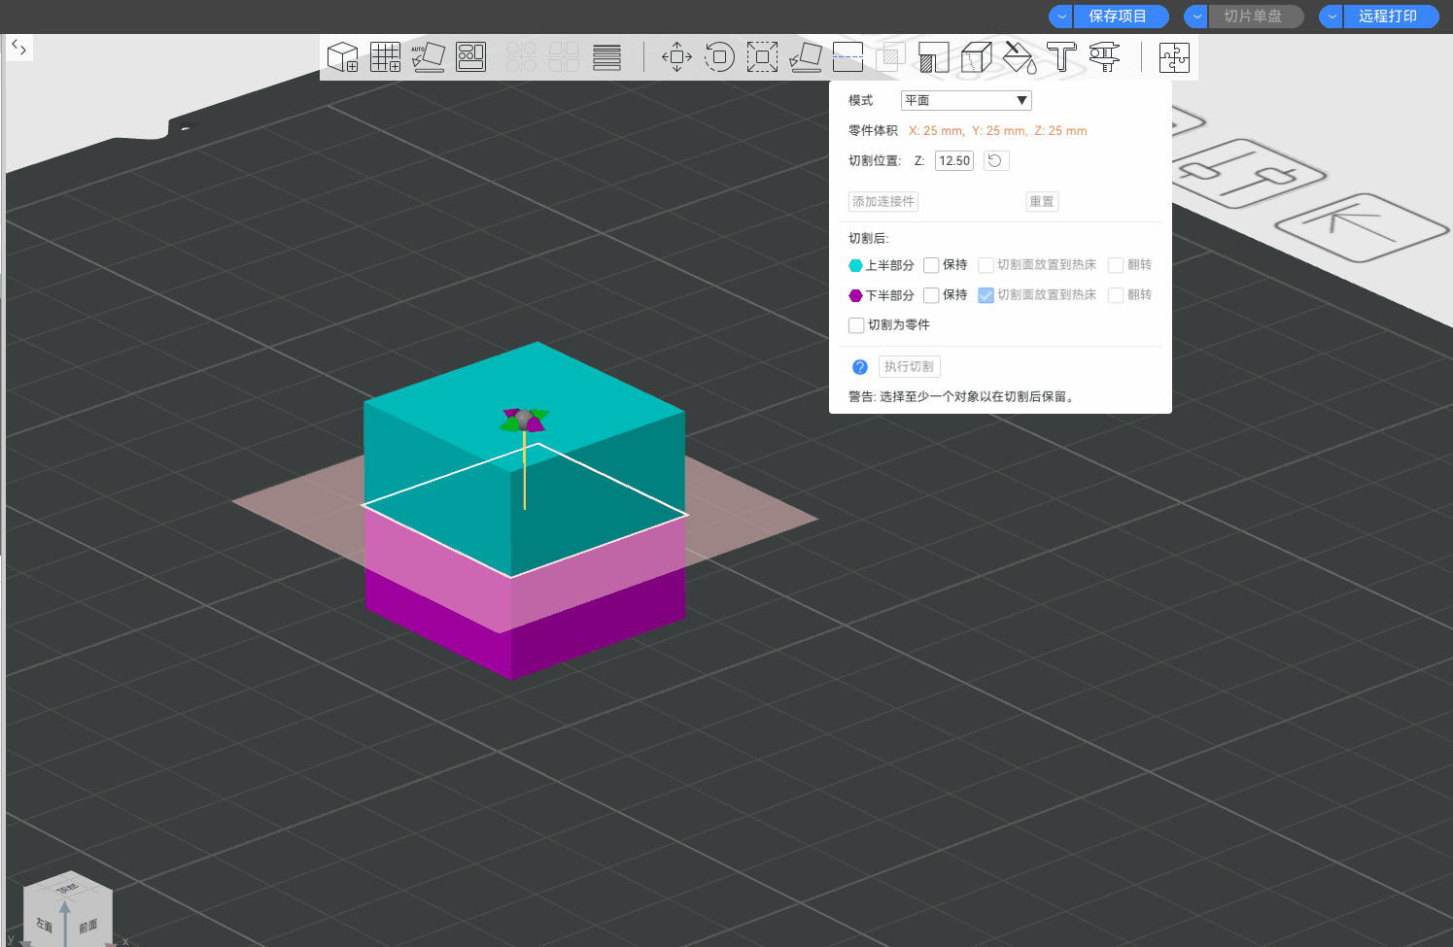
Task: Click the blue help question mark icon
Action: point(859,367)
